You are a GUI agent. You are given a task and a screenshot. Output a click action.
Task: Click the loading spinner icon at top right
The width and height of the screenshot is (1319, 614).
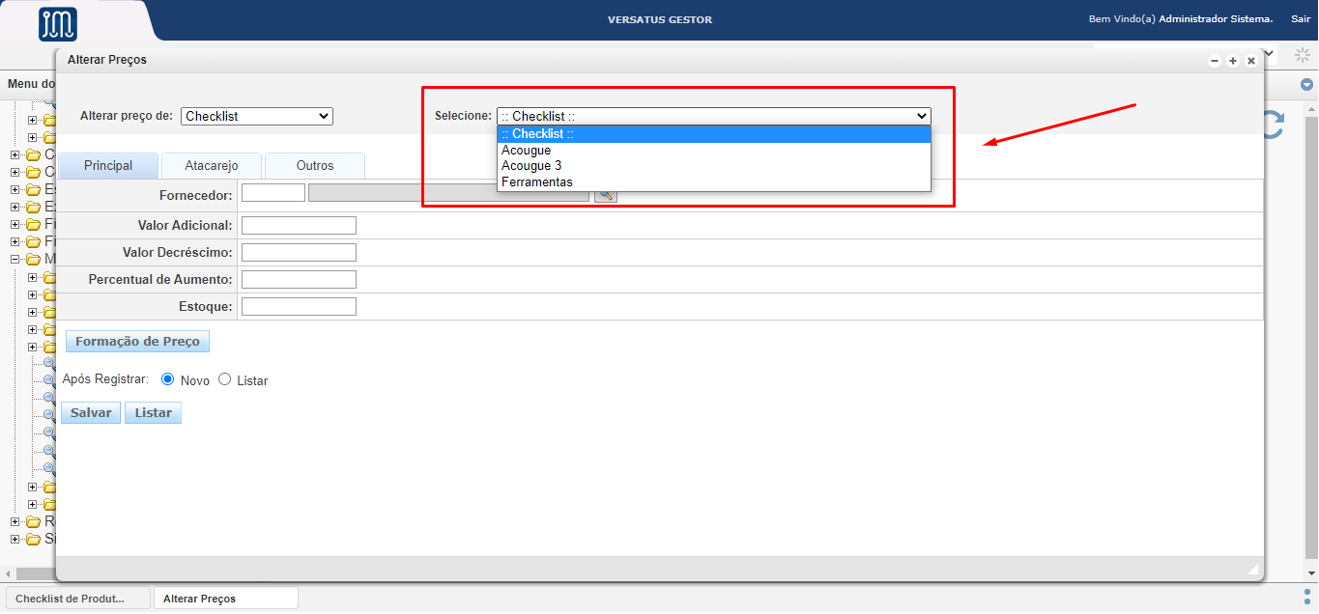(x=1302, y=55)
